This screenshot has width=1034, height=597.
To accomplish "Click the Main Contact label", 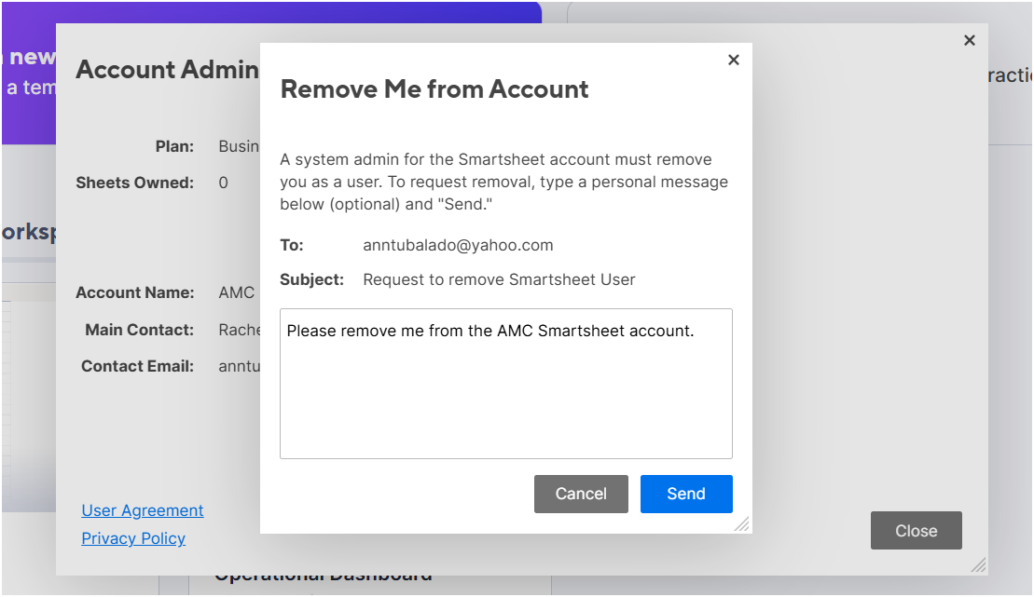I will 139,330.
